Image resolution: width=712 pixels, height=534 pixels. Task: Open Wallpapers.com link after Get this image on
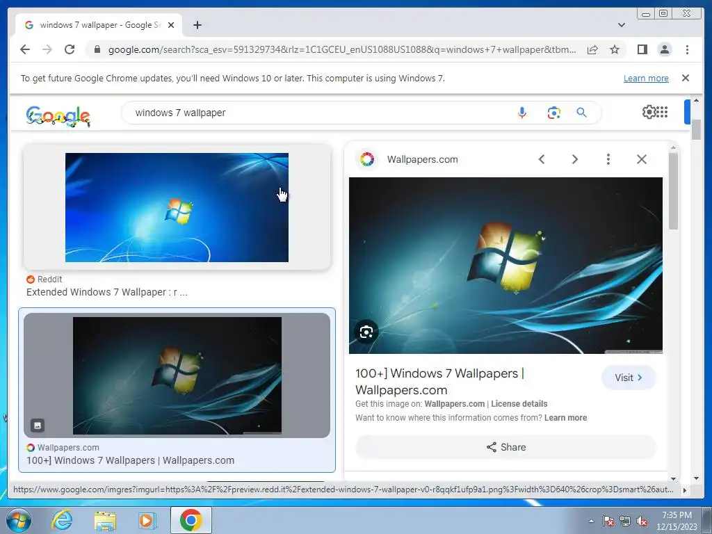click(x=455, y=404)
